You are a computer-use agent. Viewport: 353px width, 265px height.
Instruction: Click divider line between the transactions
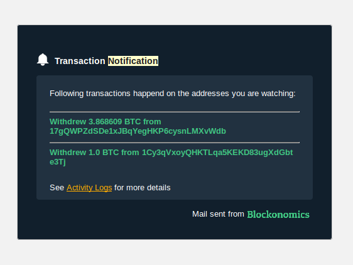click(x=175, y=143)
